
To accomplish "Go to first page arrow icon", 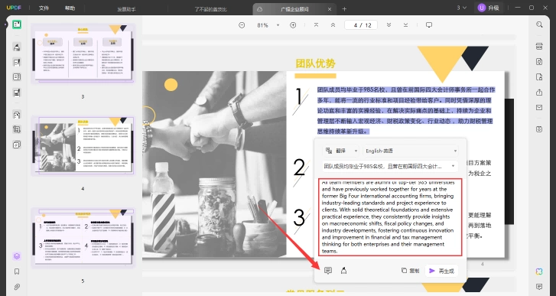I will (x=316, y=24).
